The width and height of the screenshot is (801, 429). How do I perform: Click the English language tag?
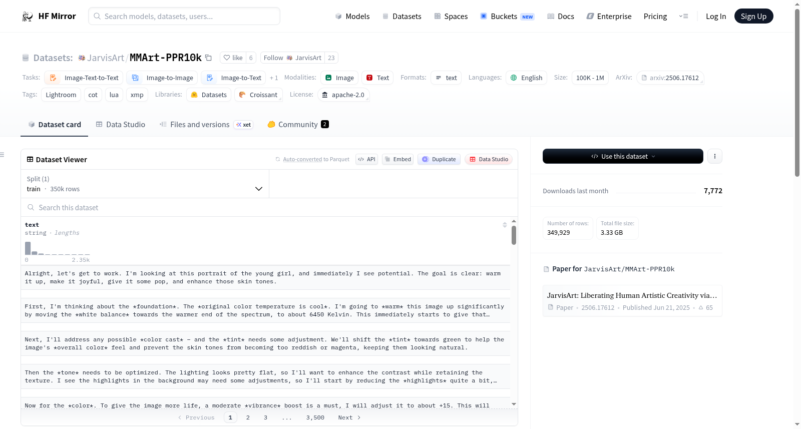click(x=526, y=78)
